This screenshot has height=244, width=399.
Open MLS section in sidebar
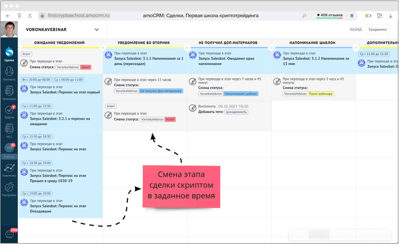click(9, 131)
